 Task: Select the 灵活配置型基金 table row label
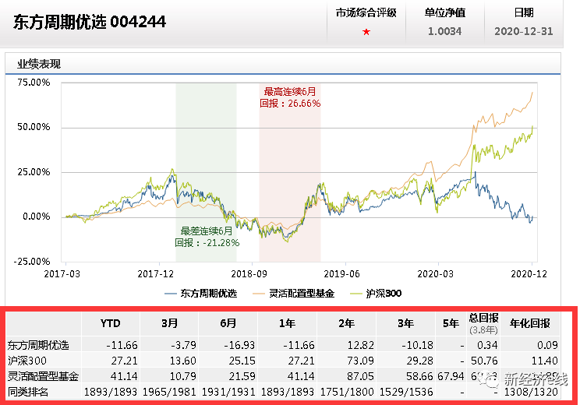pos(43,376)
